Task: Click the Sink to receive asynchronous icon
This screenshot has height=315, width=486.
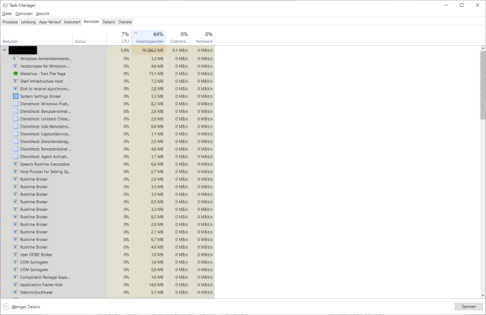Action: tap(16, 89)
